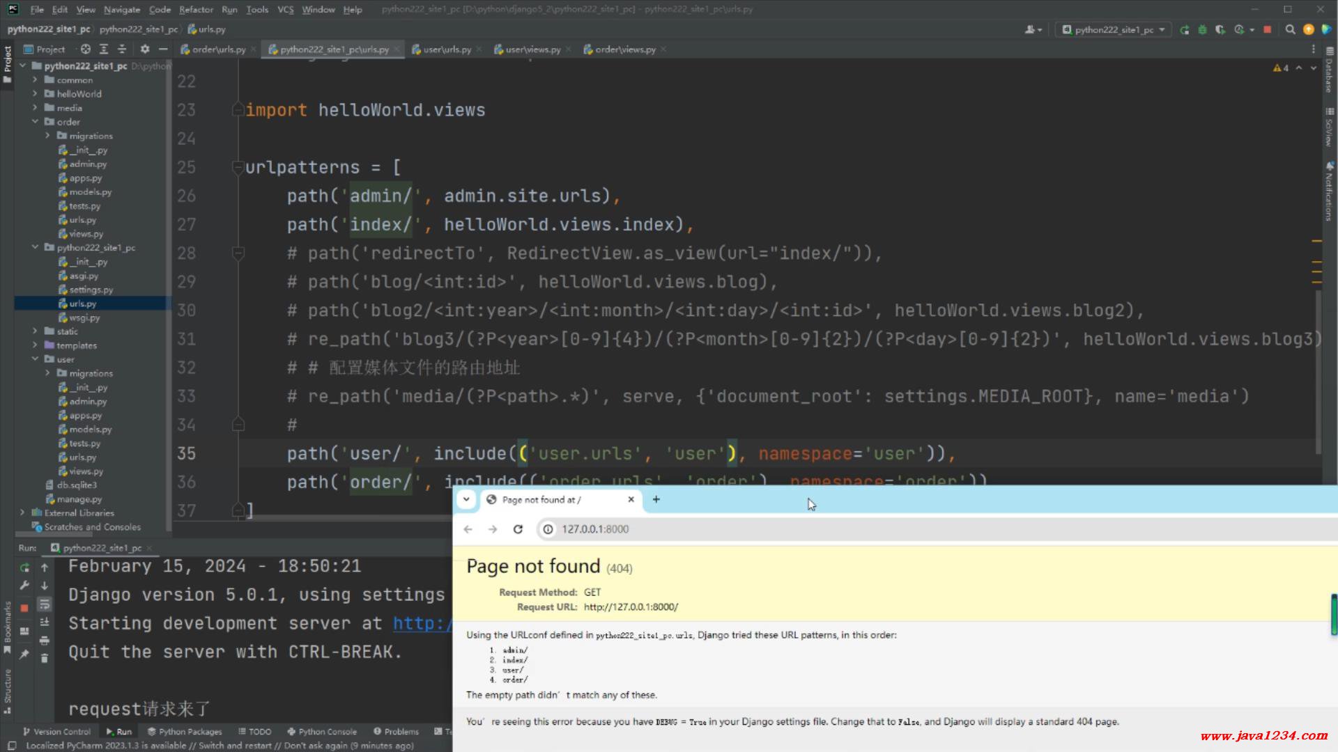Open the TODO tool window
Image resolution: width=1338 pixels, height=752 pixels.
(254, 732)
